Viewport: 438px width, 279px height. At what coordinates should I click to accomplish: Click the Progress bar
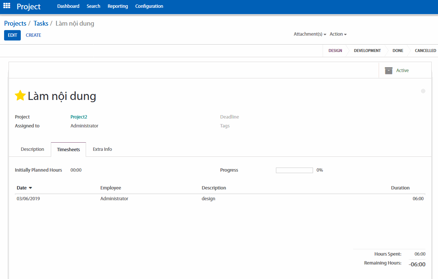(x=294, y=170)
